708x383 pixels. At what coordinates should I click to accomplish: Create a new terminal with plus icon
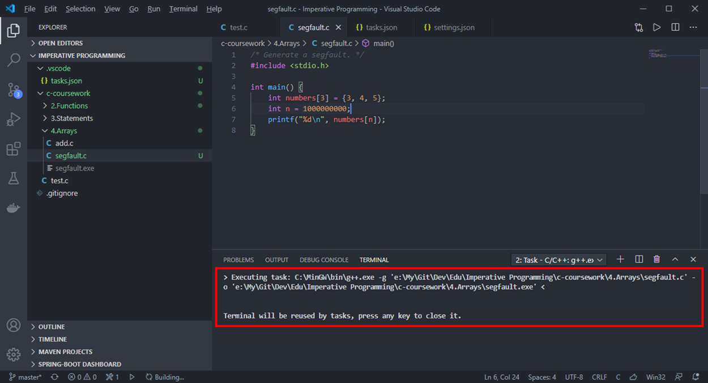coord(620,259)
